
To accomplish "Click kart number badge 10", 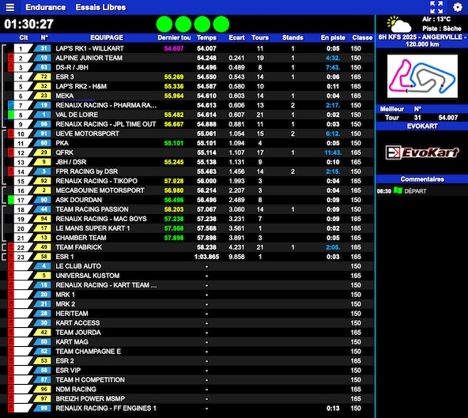I will click(x=43, y=58).
